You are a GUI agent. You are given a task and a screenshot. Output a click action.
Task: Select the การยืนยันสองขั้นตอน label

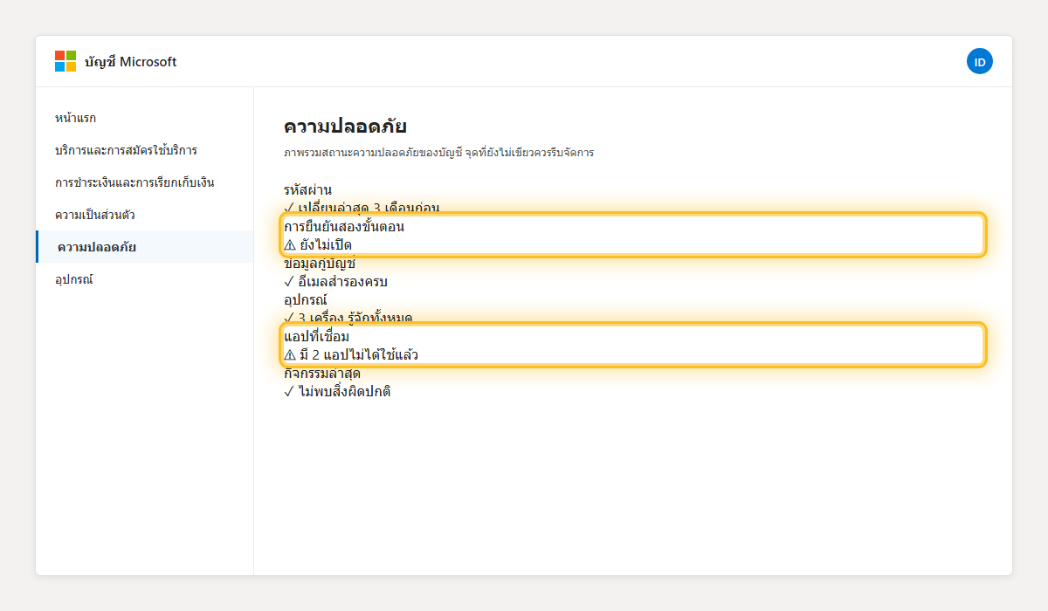pyautogui.click(x=344, y=227)
